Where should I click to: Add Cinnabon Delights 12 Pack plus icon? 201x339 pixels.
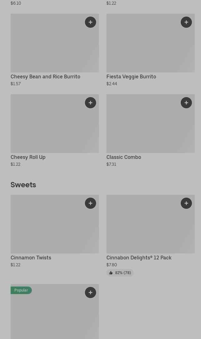[x=186, y=203]
